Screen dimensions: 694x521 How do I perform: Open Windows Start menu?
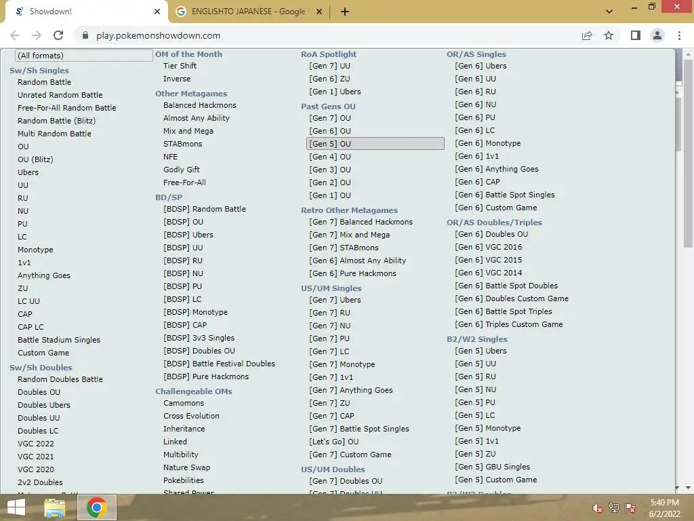coord(16,507)
